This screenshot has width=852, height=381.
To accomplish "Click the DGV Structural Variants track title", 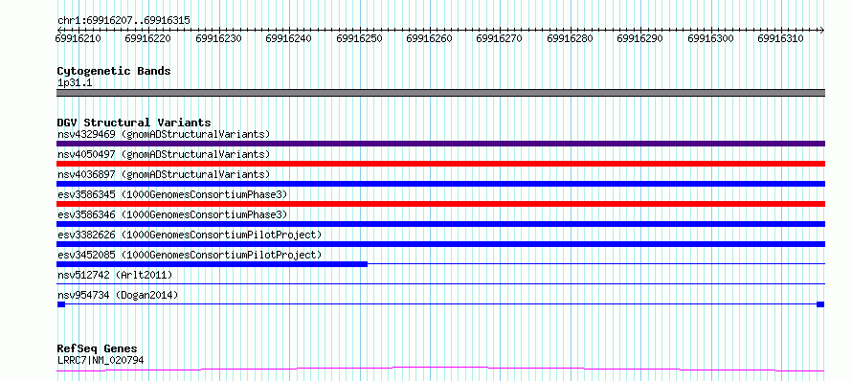I will click(x=134, y=123).
